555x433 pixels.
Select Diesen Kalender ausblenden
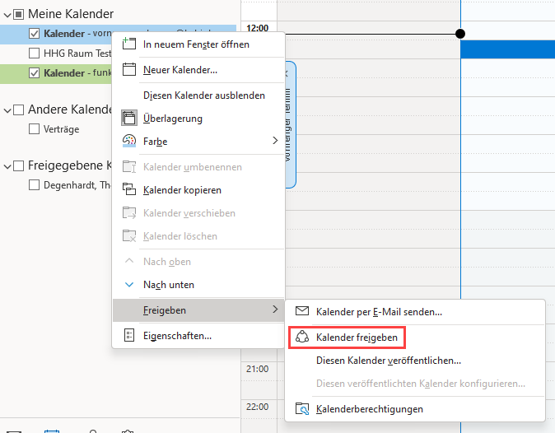[199, 95]
